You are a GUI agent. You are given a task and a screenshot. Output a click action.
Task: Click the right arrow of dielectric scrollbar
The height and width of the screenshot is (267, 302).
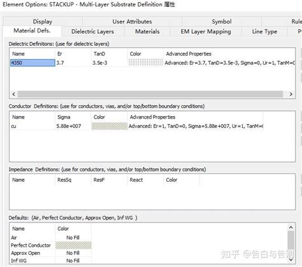point(291,94)
